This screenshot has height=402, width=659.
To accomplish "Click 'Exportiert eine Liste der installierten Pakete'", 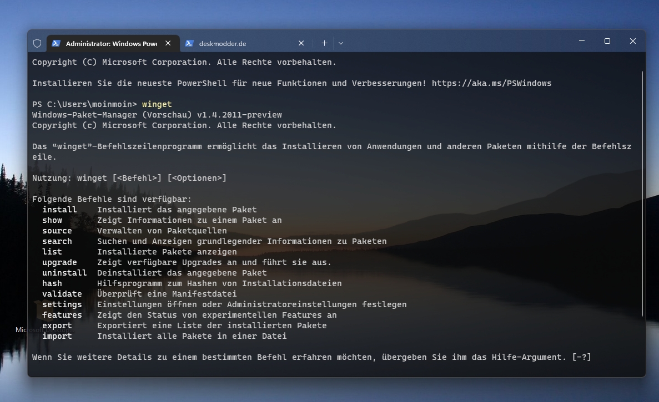I will (x=212, y=325).
